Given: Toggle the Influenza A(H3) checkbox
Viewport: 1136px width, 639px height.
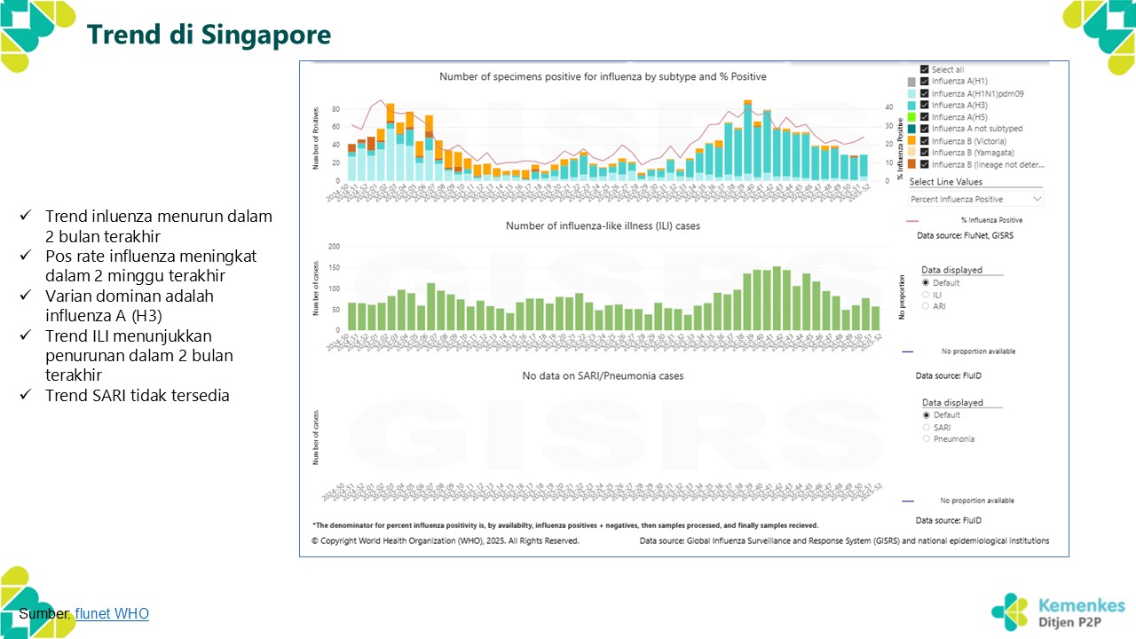Looking at the screenshot, I should click(925, 106).
